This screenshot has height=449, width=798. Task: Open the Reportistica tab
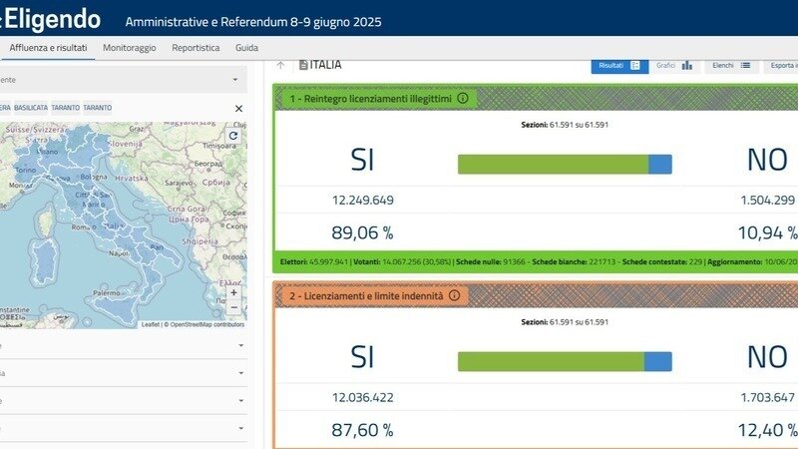[196, 48]
